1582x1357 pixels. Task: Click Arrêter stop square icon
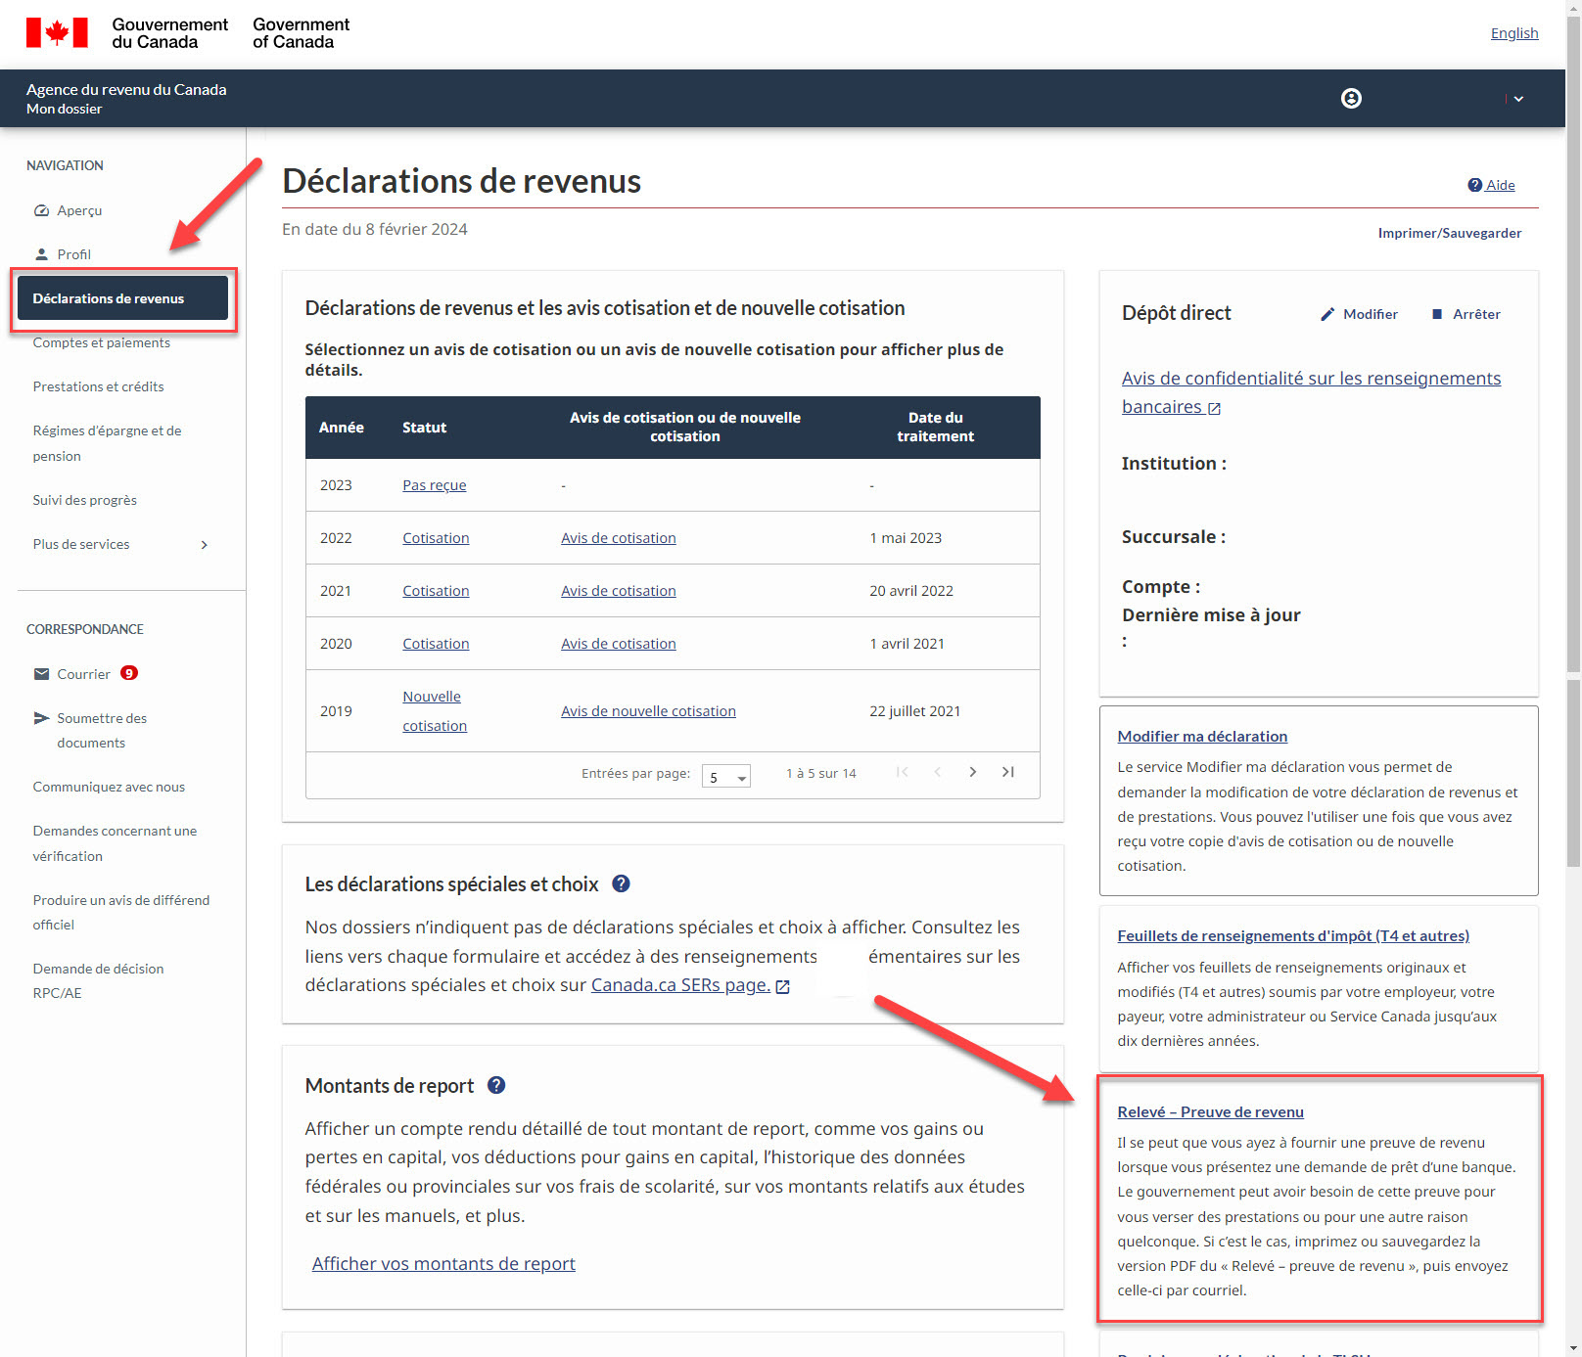click(1437, 314)
